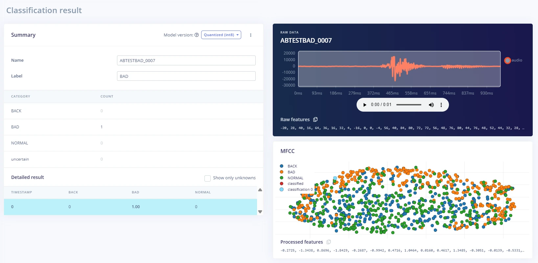The height and width of the screenshot is (263, 538).
Task: Mute the audio player volume
Action: pyautogui.click(x=431, y=105)
